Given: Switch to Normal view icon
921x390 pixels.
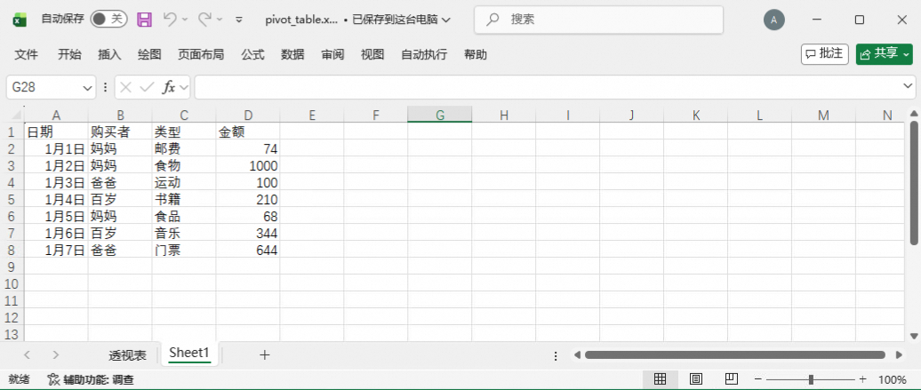Looking at the screenshot, I should tap(661, 379).
